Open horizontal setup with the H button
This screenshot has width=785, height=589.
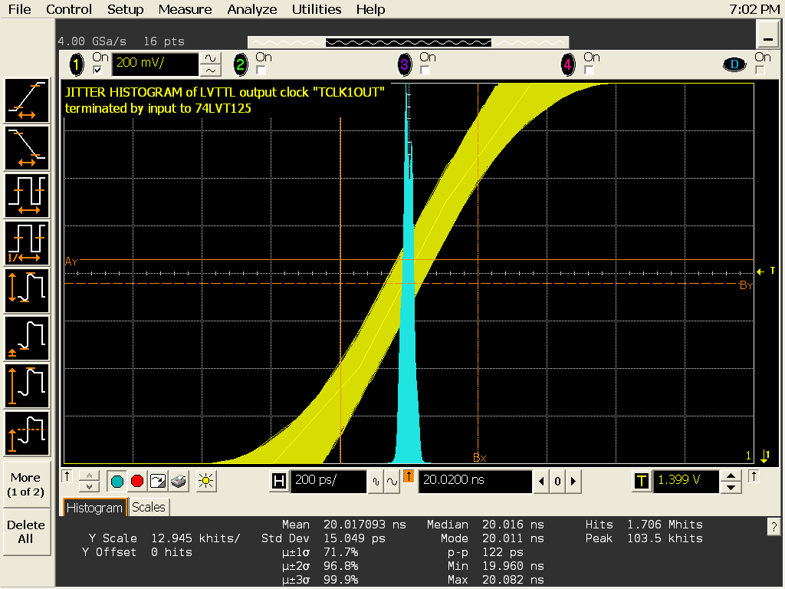click(279, 482)
